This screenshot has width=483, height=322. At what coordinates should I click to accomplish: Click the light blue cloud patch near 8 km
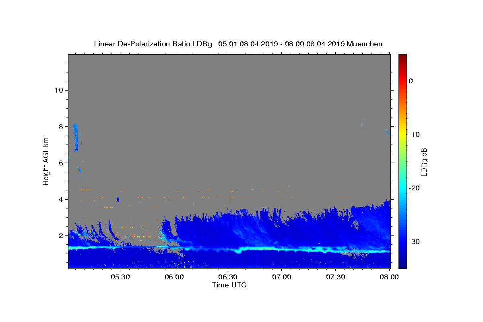click(x=76, y=137)
